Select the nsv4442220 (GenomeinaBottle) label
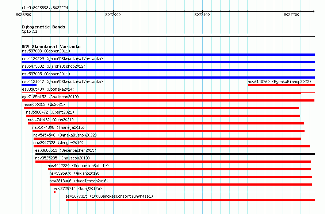The image size is (325, 214). [x=78, y=166]
